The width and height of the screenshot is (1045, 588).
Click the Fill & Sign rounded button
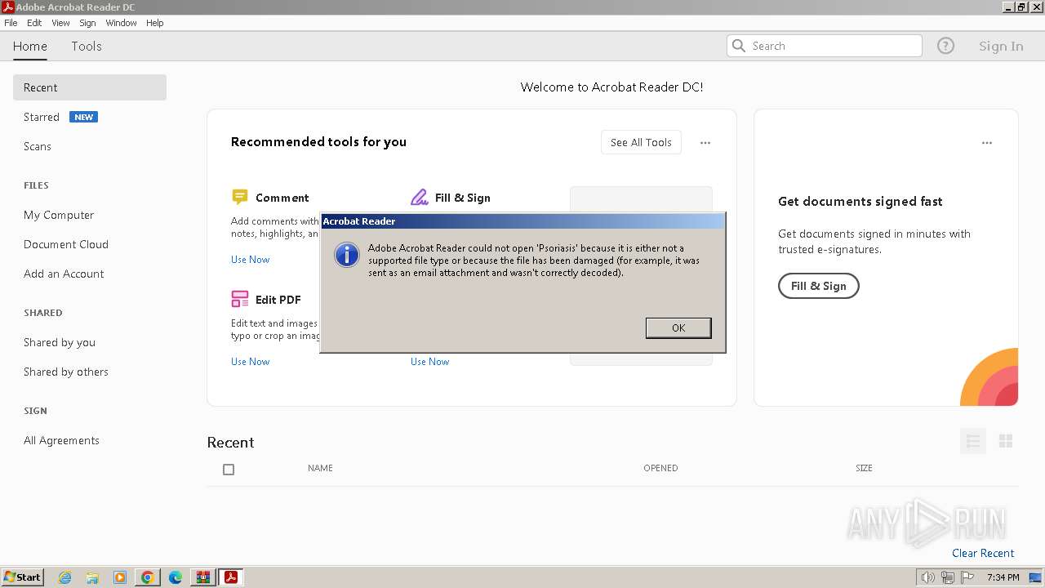[x=818, y=286]
